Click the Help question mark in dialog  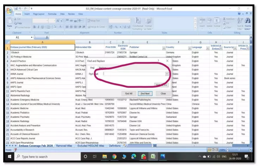tap(158, 61)
